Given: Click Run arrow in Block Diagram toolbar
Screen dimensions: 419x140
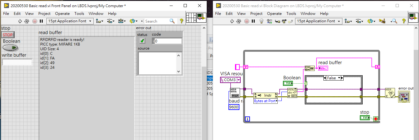Looking at the screenshot, I should pos(232,21).
